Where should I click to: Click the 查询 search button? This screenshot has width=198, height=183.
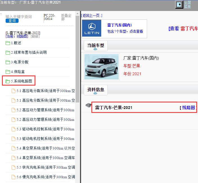point(12,21)
